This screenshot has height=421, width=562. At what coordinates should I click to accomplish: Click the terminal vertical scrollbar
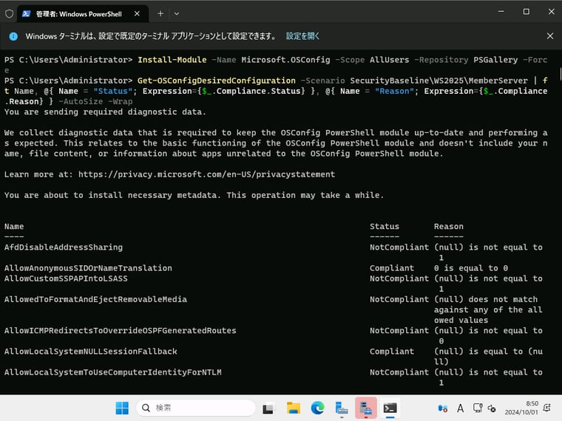560,74
